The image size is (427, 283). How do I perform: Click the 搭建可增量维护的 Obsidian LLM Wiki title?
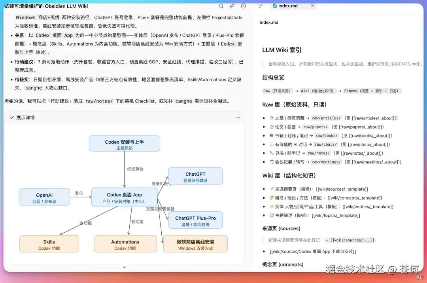coord(46,6)
